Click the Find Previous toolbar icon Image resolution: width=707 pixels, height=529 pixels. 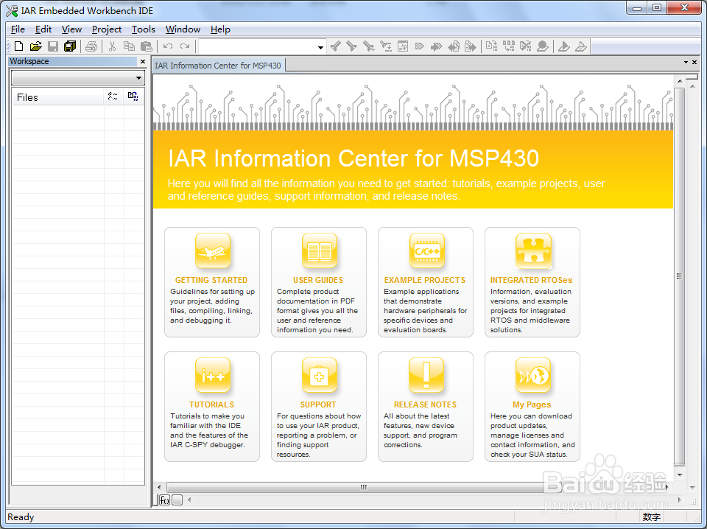(335, 46)
